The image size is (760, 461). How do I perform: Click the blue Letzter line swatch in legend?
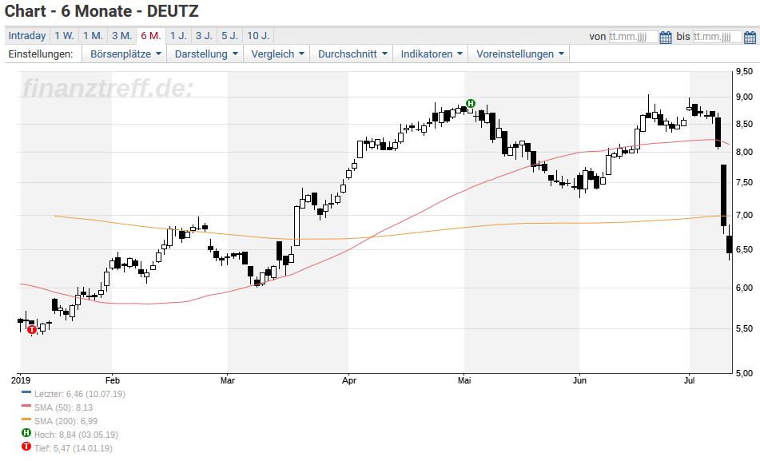[26, 392]
